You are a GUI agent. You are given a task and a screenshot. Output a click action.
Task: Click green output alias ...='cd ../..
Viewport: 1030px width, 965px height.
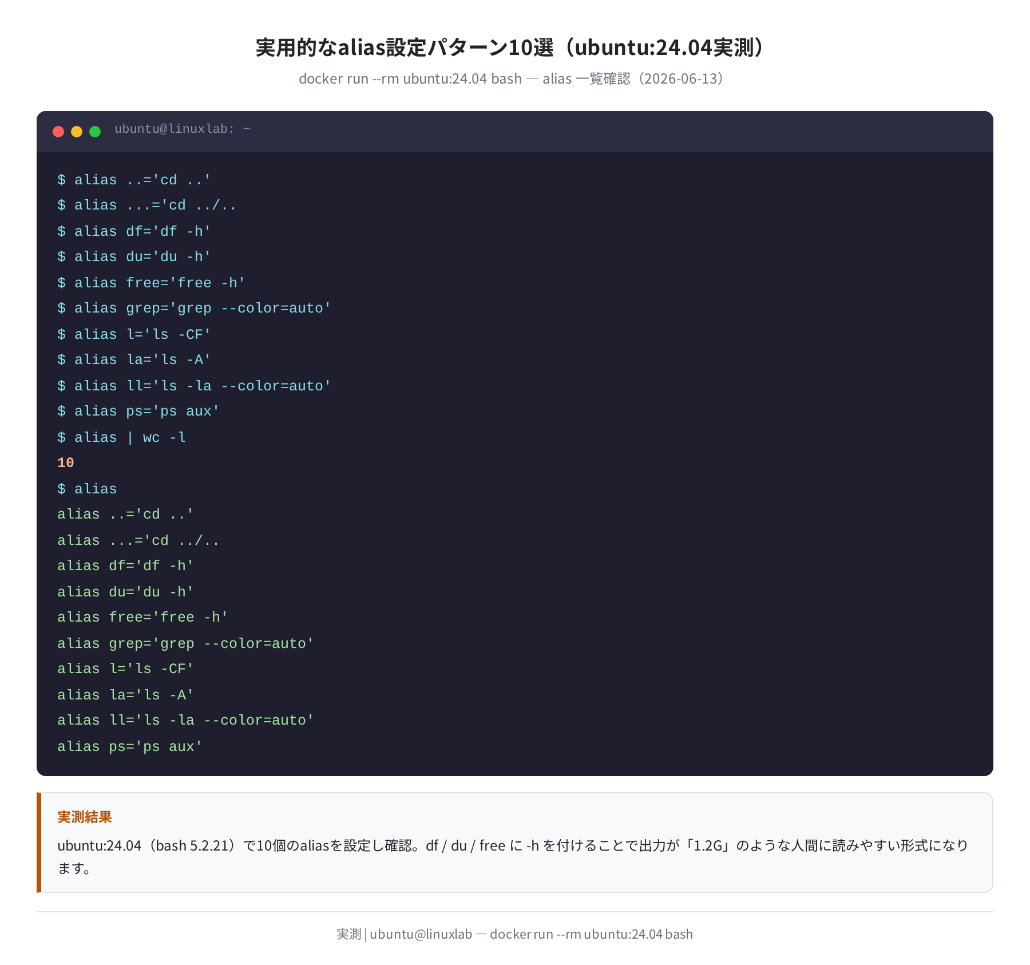(x=138, y=540)
